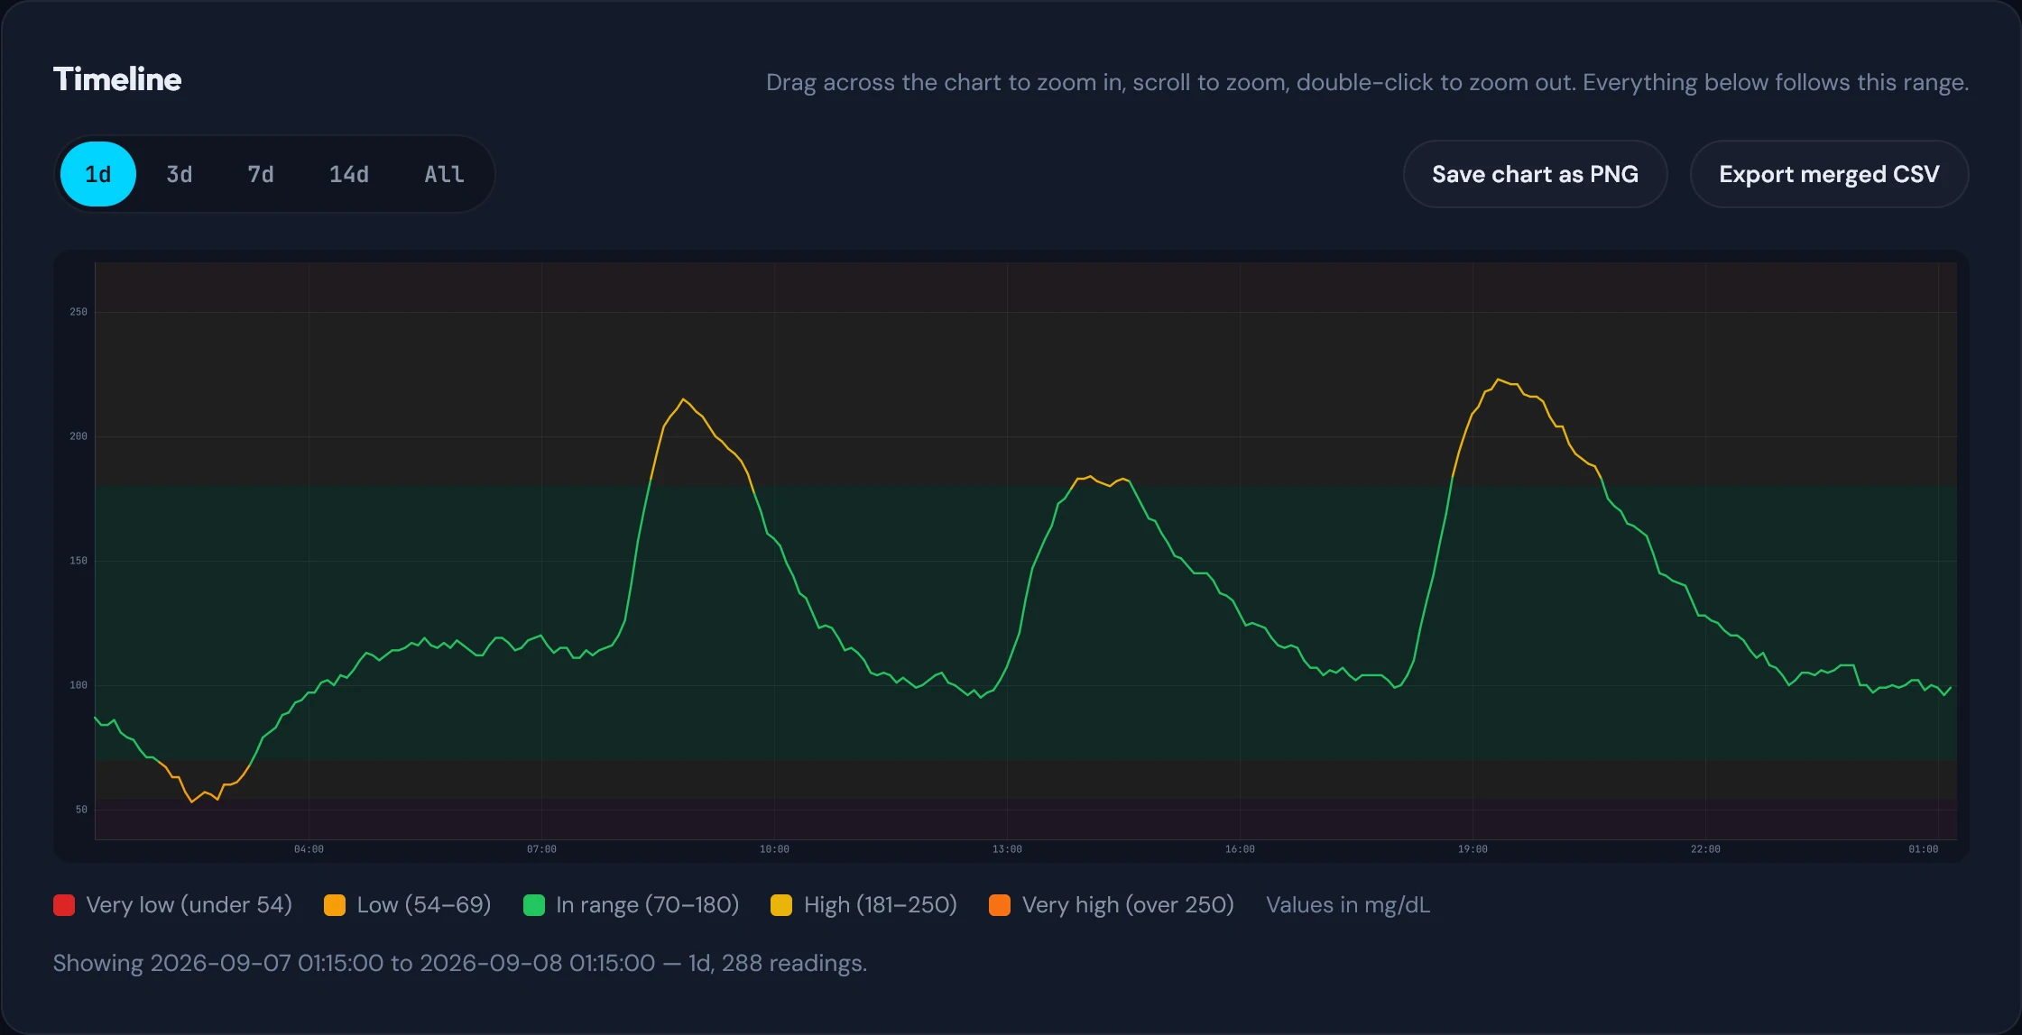
Task: Click the 200 y-axis label
Action: 78,436
